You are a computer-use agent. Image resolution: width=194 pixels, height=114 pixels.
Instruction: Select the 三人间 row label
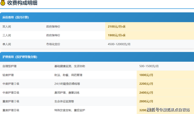7,35
